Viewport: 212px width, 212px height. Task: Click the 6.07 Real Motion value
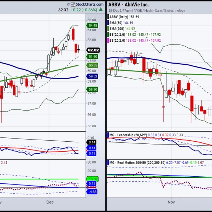point(201,163)
